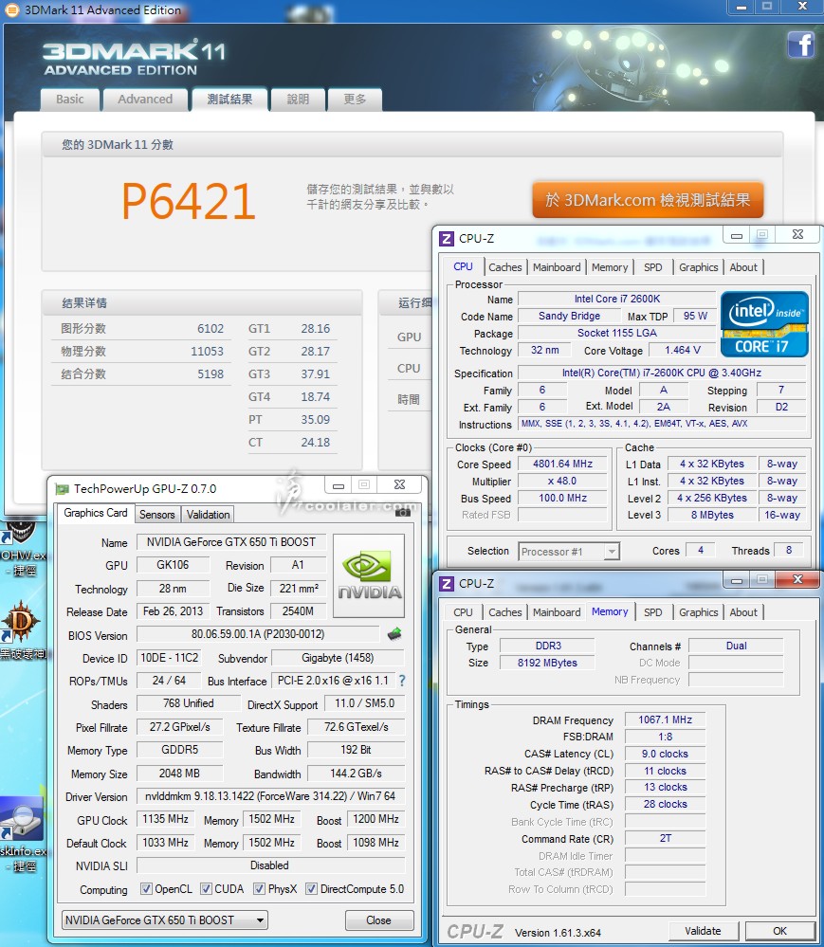Open Graphics tab in lower CPU-Z window
The width and height of the screenshot is (824, 947).
click(x=698, y=611)
